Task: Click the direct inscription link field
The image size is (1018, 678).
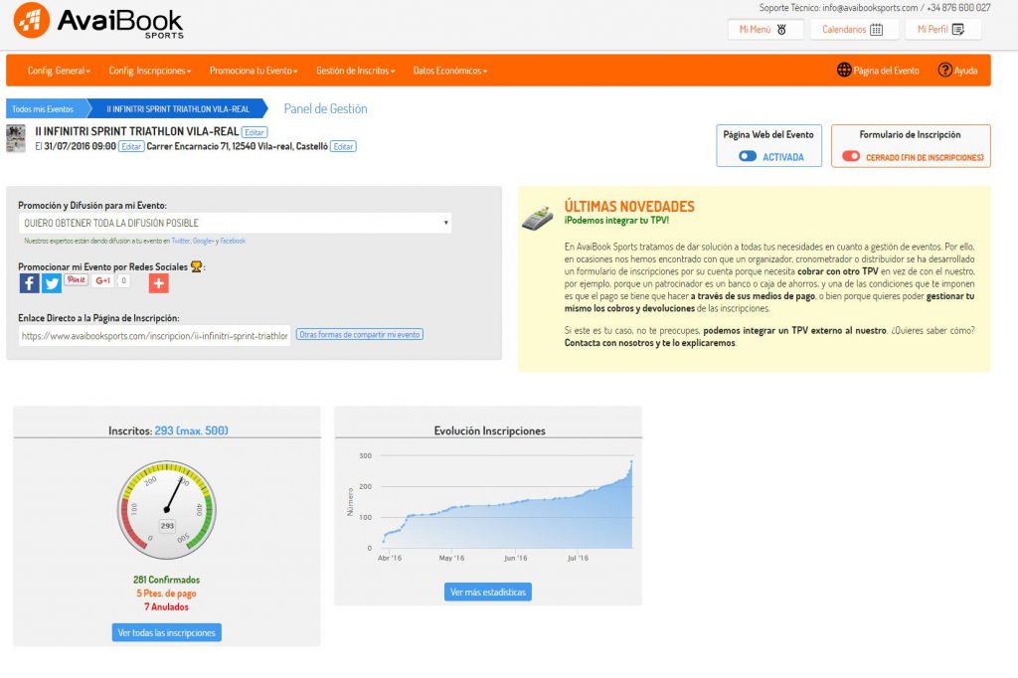Action: coord(155,336)
